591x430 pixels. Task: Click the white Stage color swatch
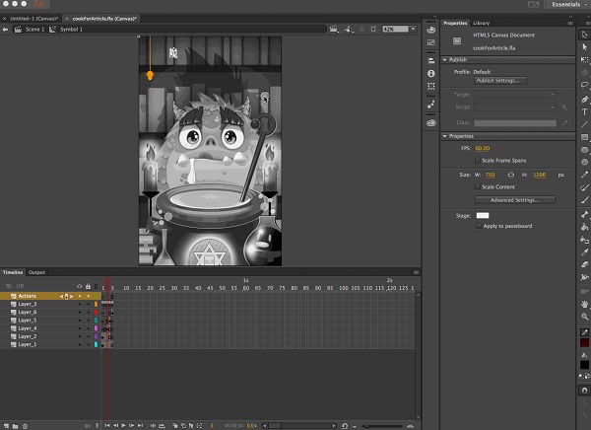[483, 215]
